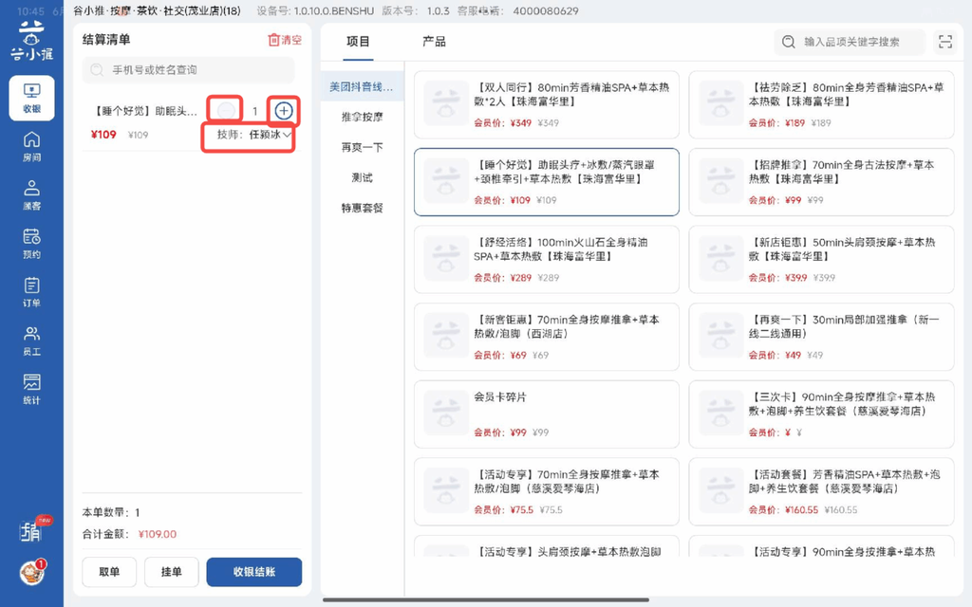Viewport: 972px width, 607px height.
Task: Click the 挂单 button
Action: (x=172, y=572)
